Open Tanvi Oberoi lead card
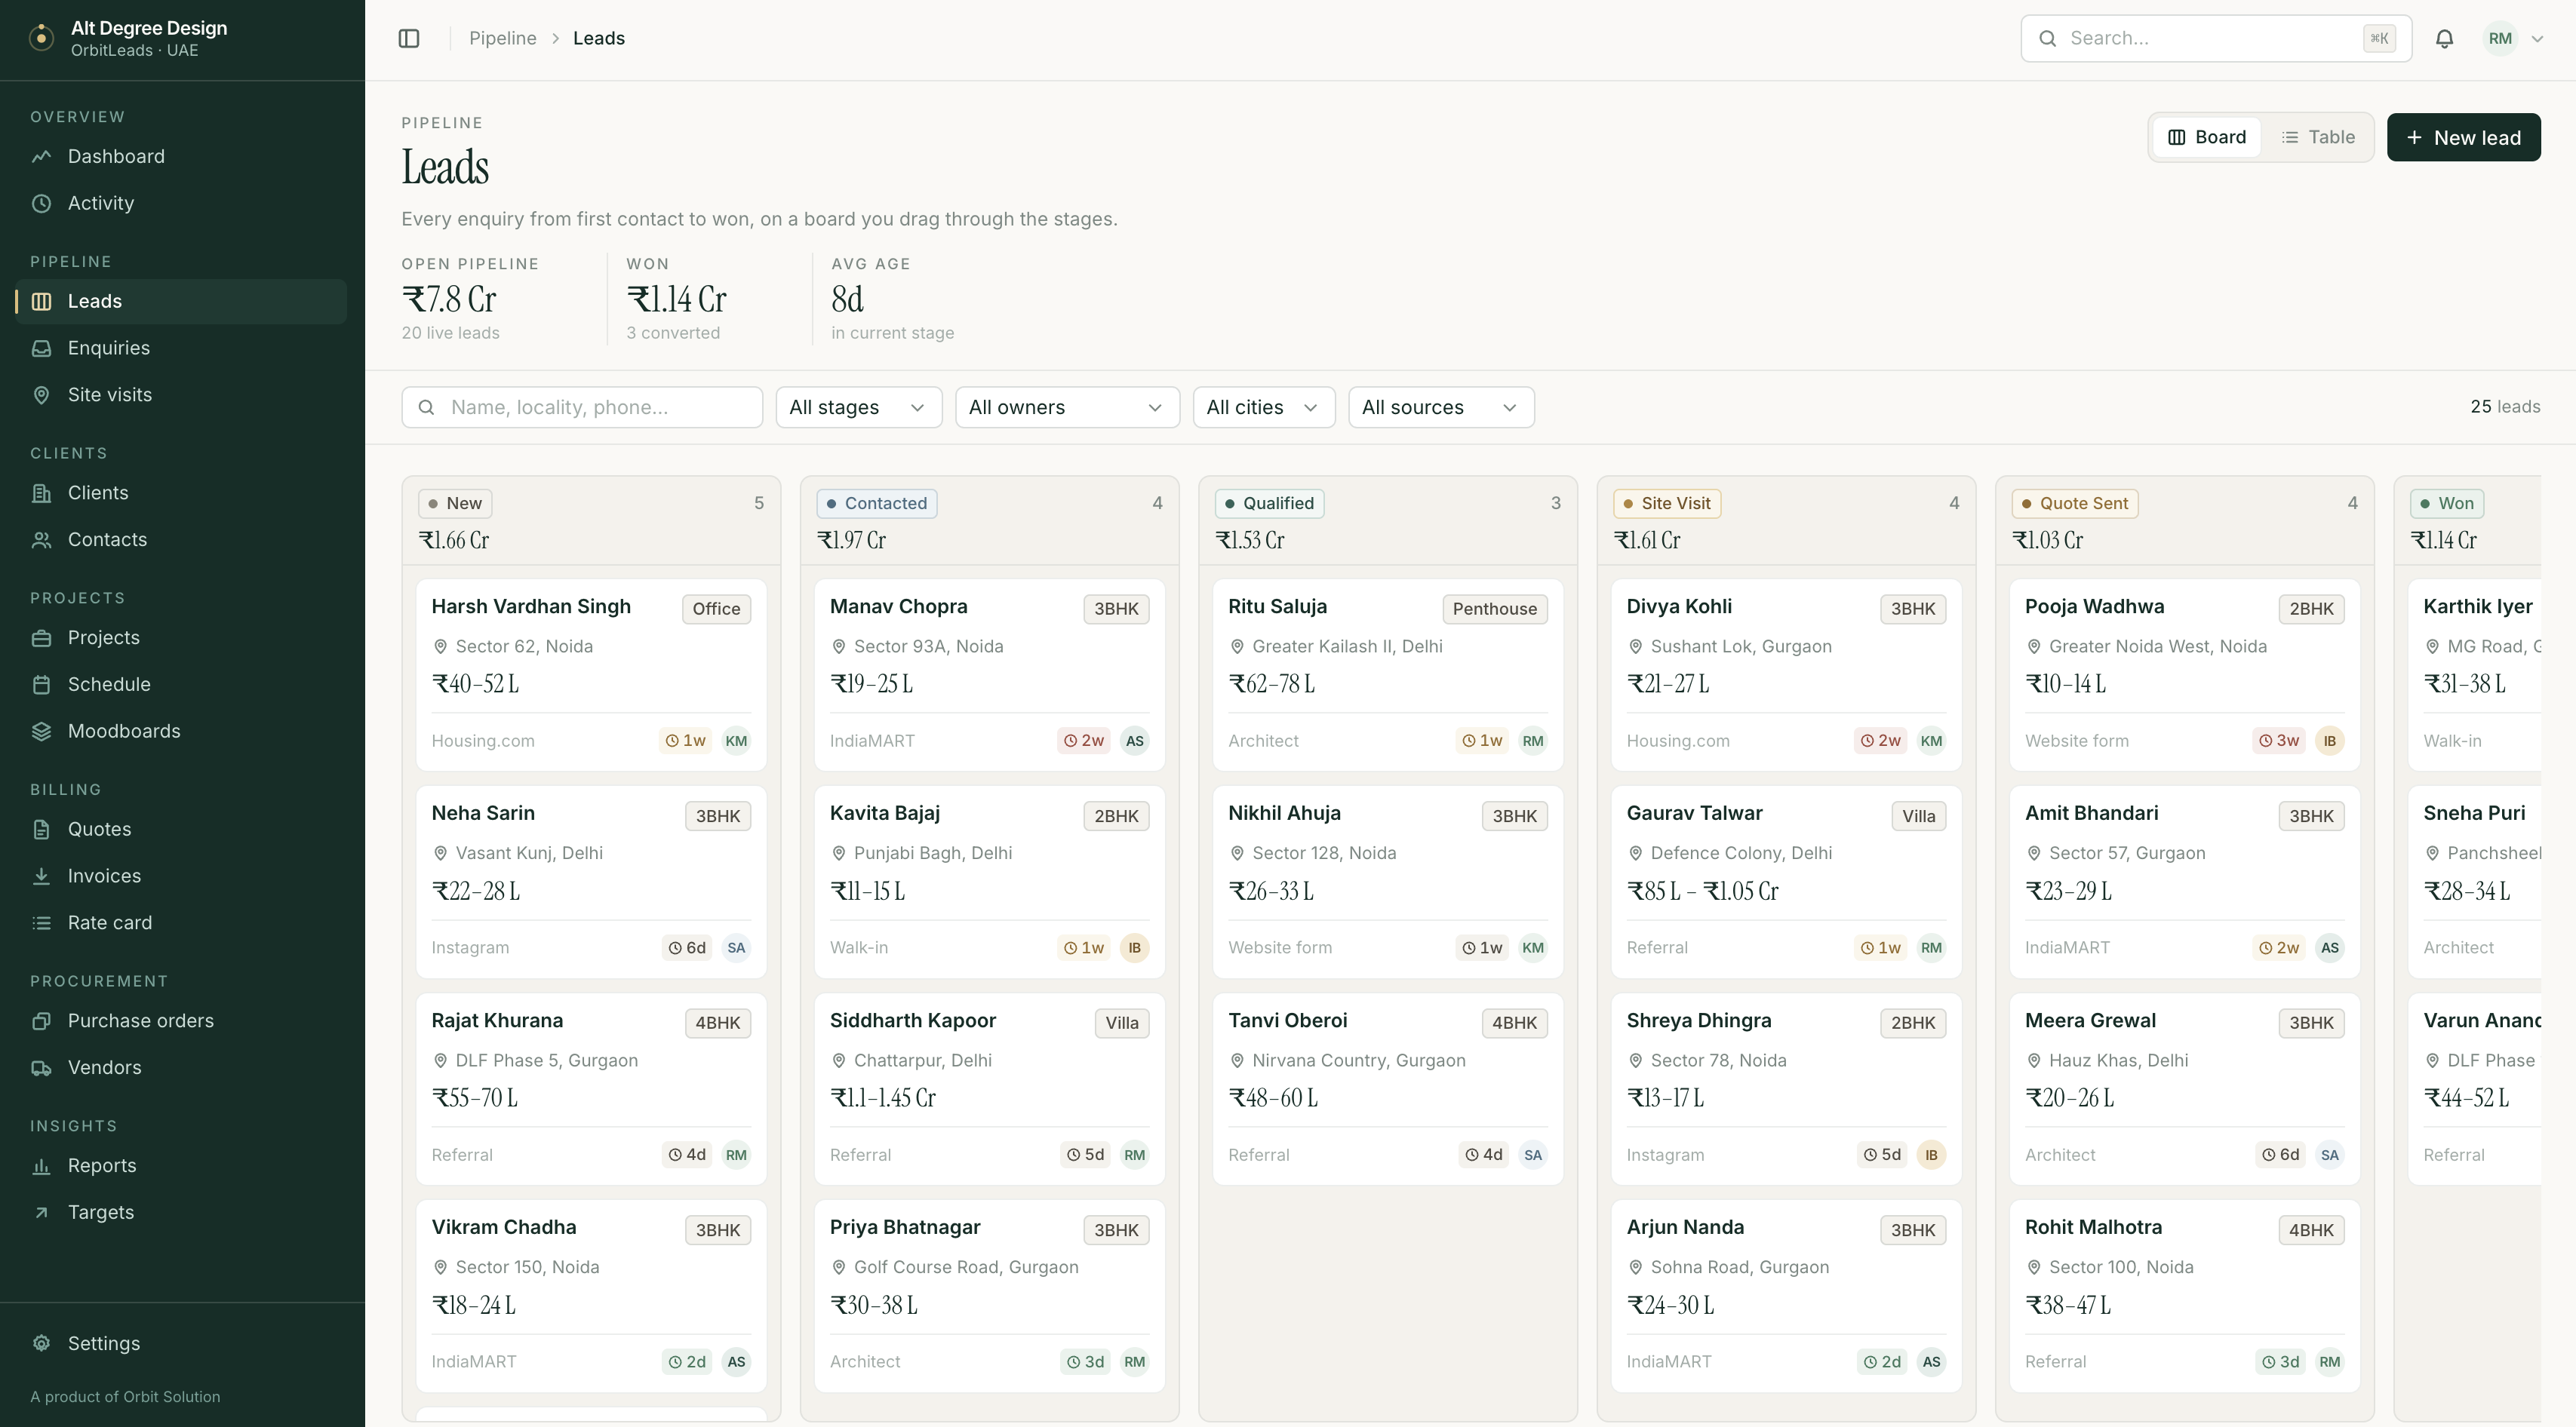Viewport: 2576px width, 1427px height. click(1387, 1088)
